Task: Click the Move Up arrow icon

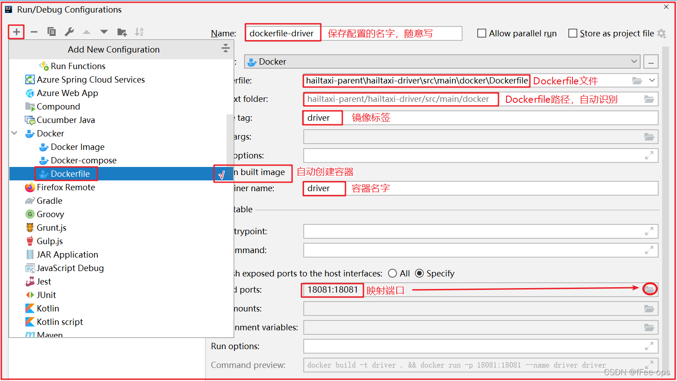Action: pos(87,32)
